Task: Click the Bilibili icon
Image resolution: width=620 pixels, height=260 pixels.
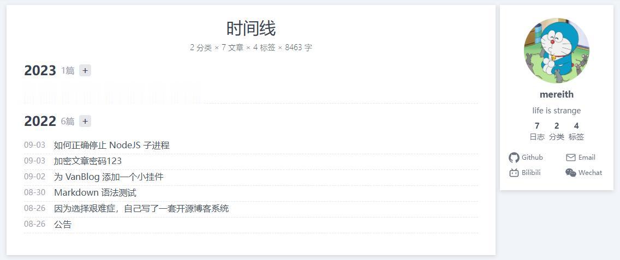Action: coord(514,173)
